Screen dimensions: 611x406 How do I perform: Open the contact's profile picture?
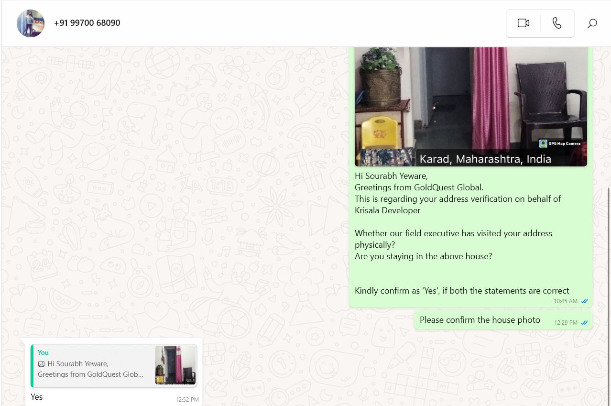(31, 23)
